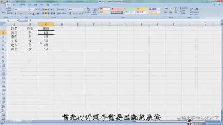Select the cell containing 王五
223x125 pixels.
point(14,41)
